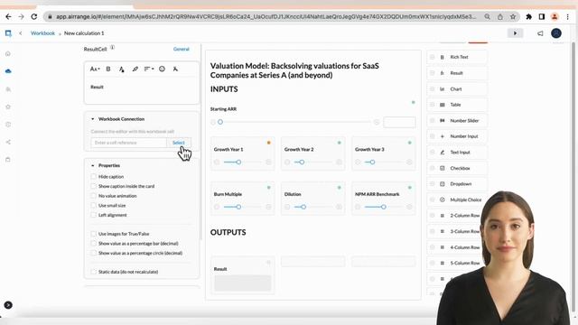The image size is (578, 325).
Task: Add a Dropdown element
Action: point(457,184)
